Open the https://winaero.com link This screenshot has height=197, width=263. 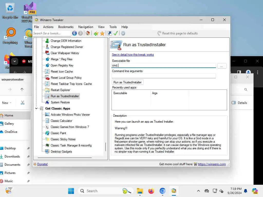tap(212, 164)
